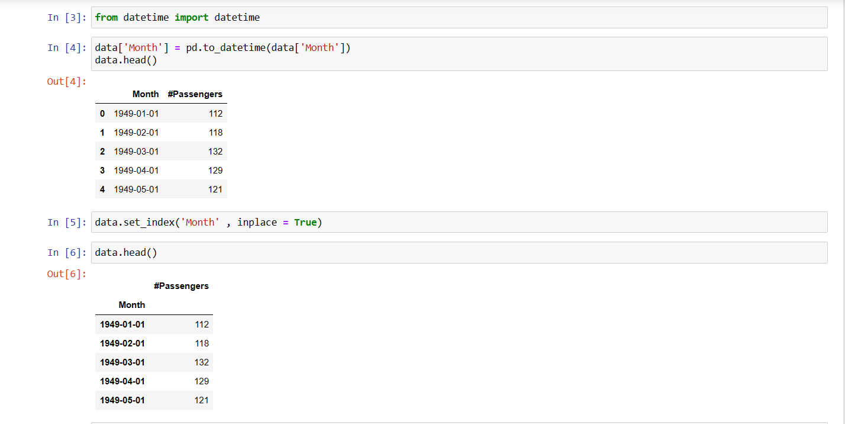845x424 pixels.
Task: Select the In [3]: prompt label
Action: coord(67,18)
